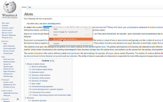Viewport: 163px width, 102px height.
Task: Open the languages settings gear icon
Action: 18,99
